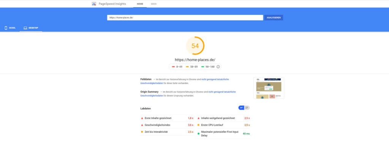The height and width of the screenshot is (143, 389).
Task: Click 'Erster CPU-Leerlauf' metric label
Action: pos(212,125)
